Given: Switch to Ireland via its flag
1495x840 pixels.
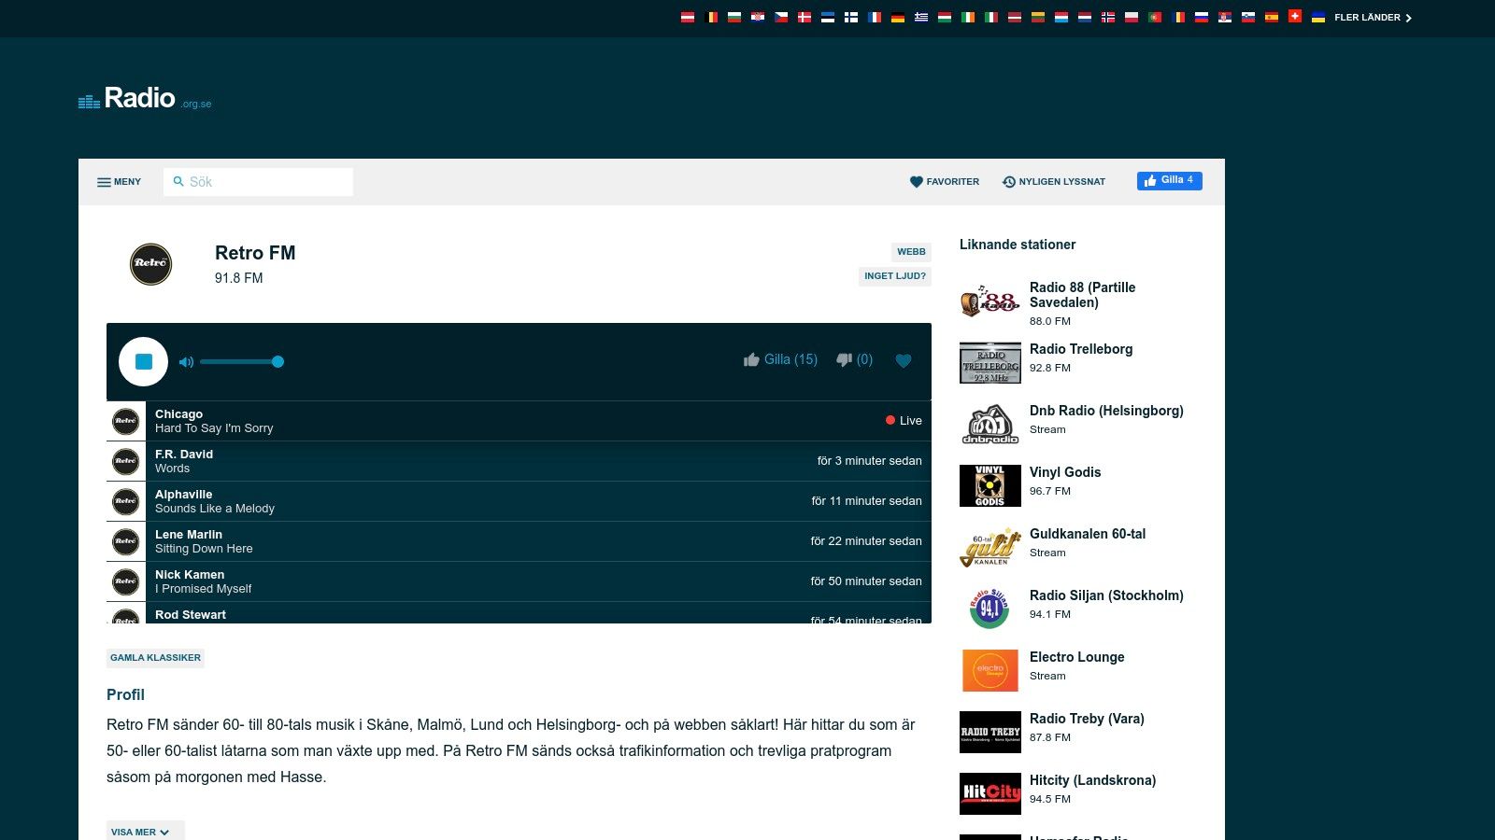Looking at the screenshot, I should point(968,17).
